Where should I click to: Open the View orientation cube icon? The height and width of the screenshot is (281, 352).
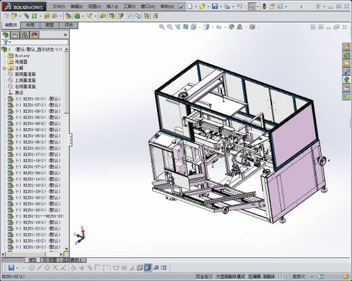click(x=194, y=27)
